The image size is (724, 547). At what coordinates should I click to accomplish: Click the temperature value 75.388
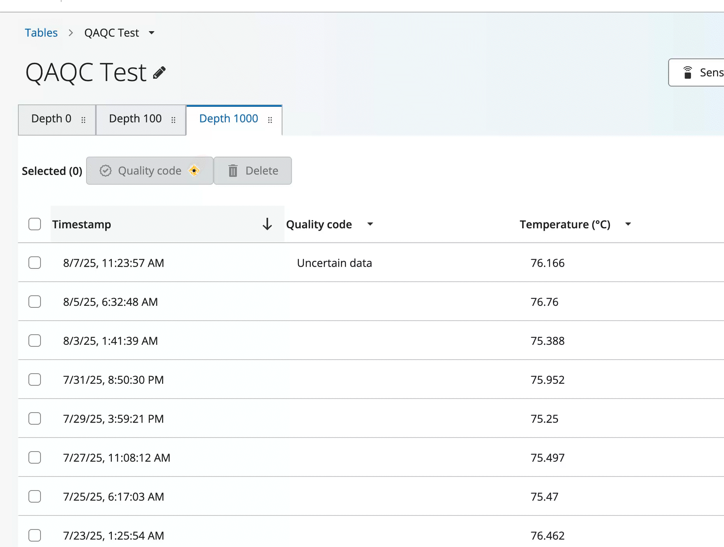point(547,341)
